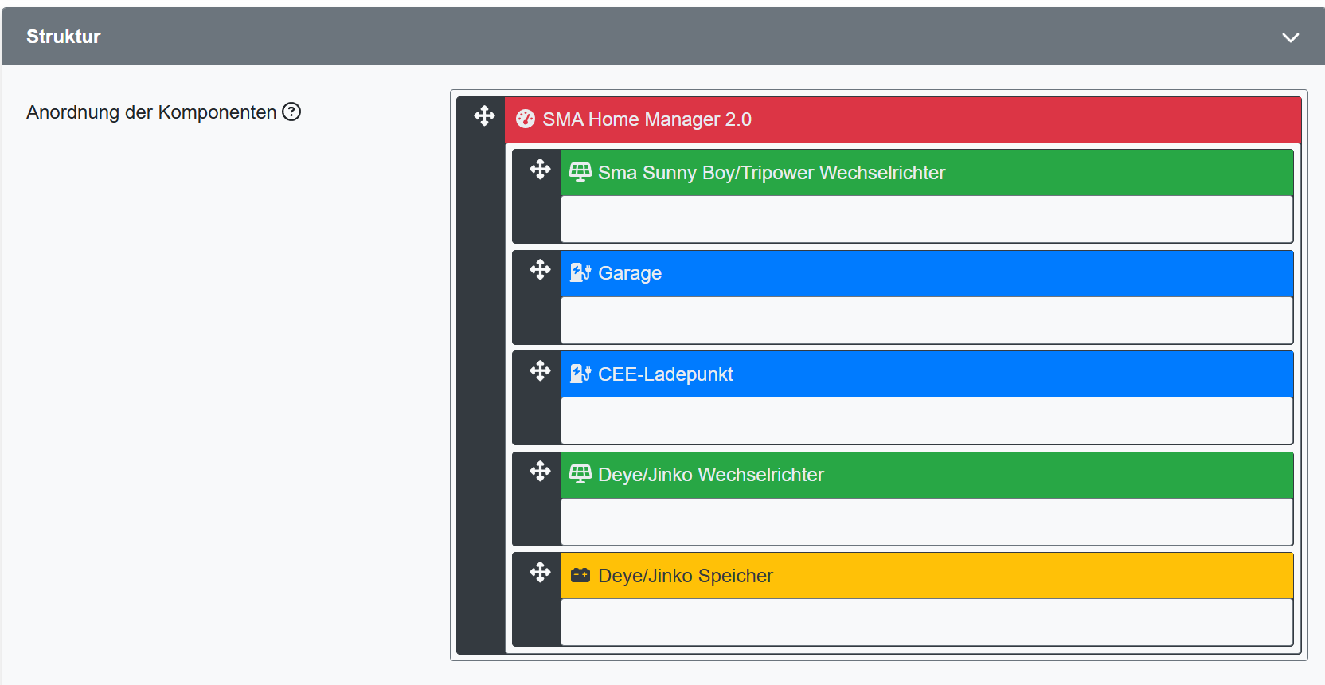This screenshot has height=685, width=1325.
Task: Grab move handle of Garage charge point
Action: point(540,269)
